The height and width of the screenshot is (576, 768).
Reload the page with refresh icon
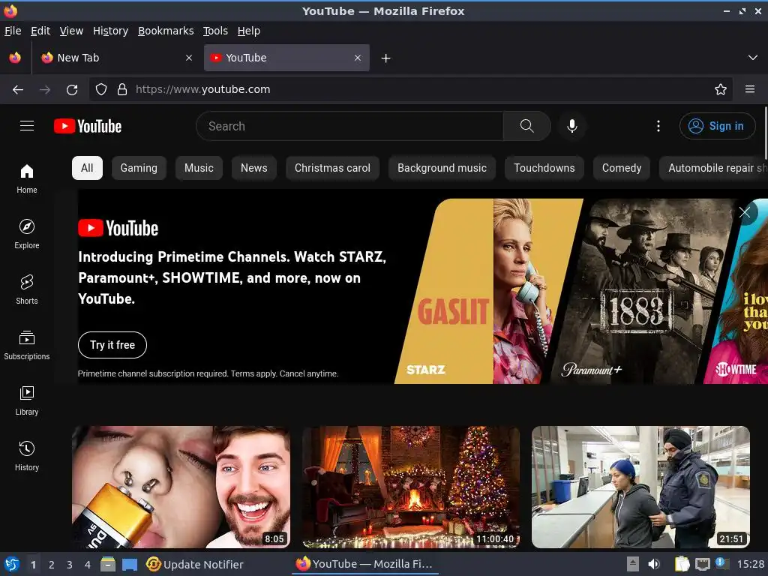[x=72, y=90]
